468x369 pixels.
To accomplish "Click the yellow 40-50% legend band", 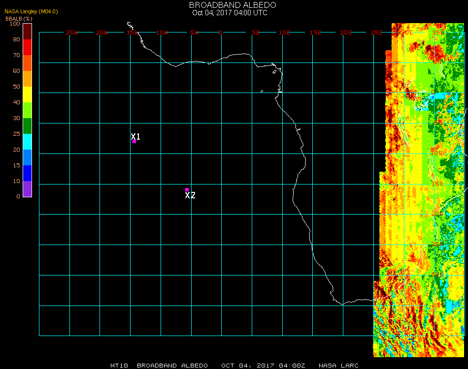I will click(28, 94).
